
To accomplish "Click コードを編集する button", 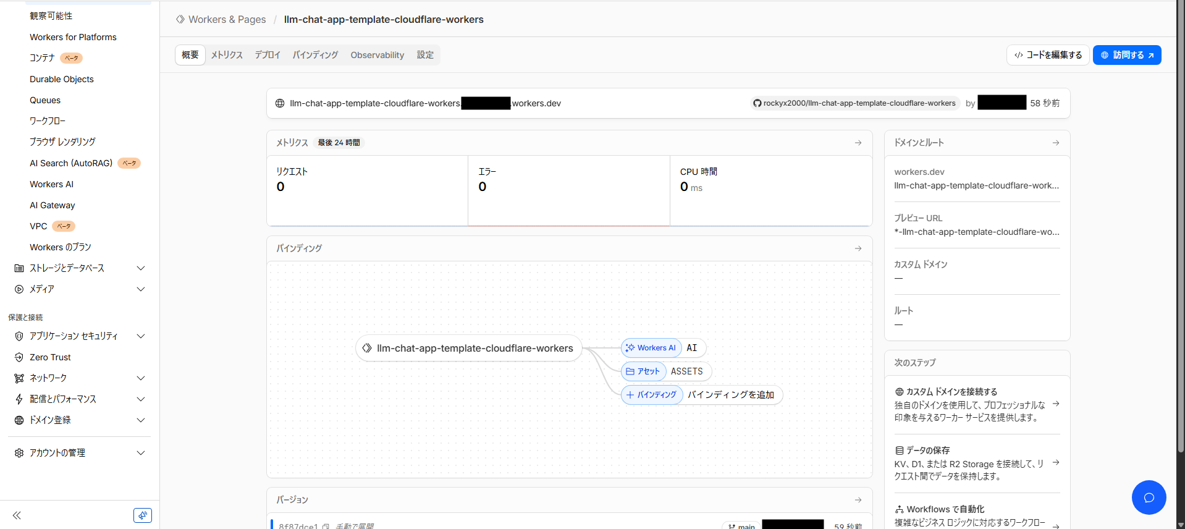I will (x=1048, y=55).
